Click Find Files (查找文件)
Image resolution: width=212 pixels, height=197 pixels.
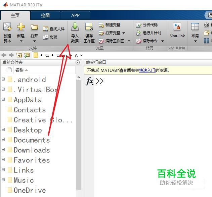[x=53, y=29]
